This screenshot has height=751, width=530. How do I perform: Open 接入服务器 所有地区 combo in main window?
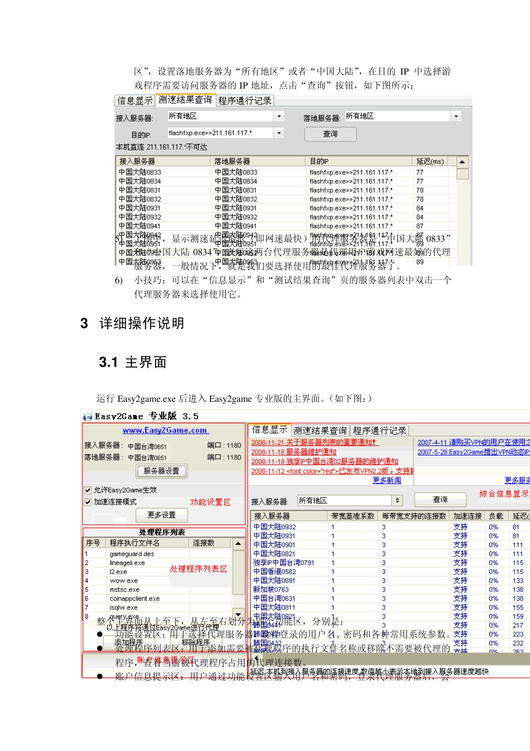[x=349, y=501]
